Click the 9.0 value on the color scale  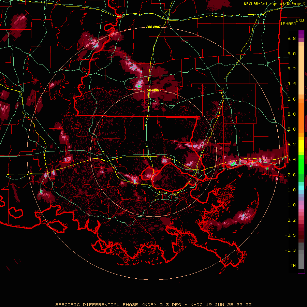pyautogui.click(x=292, y=54)
